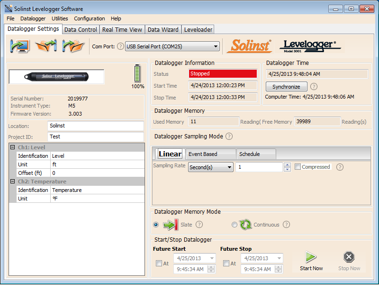Click the Future Stop time field
379x291 pixels.
point(258,269)
